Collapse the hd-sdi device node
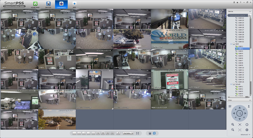Viewport: 253px width, 138px height. click(231, 84)
